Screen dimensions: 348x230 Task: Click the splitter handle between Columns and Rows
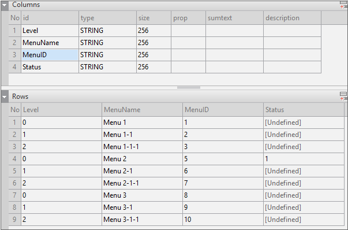pos(189,88)
